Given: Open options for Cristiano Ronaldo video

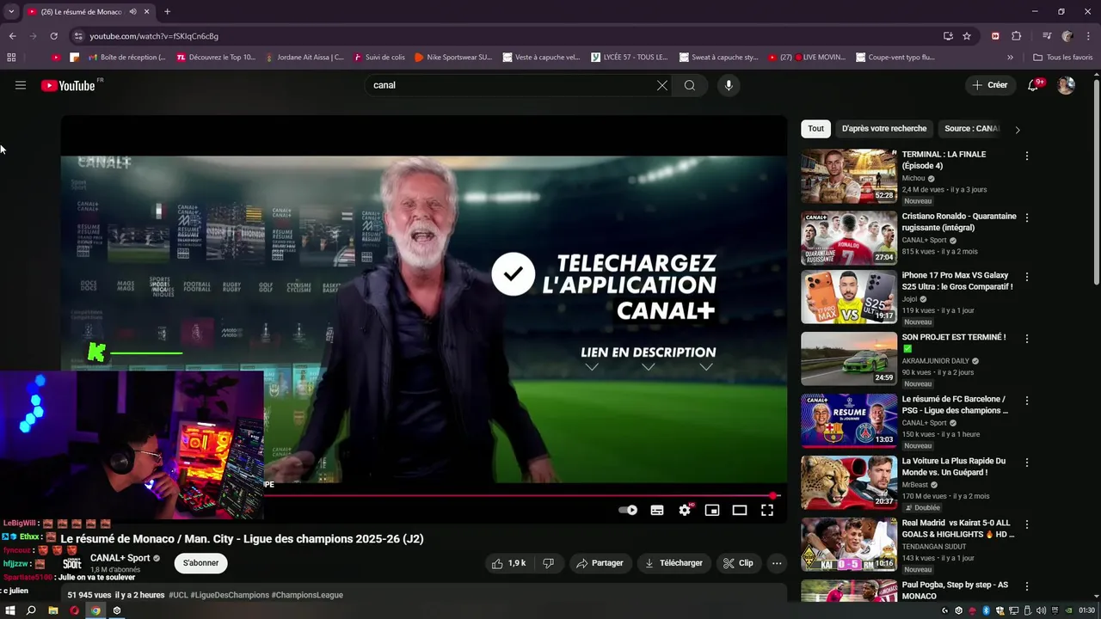Looking at the screenshot, I should [1026, 218].
